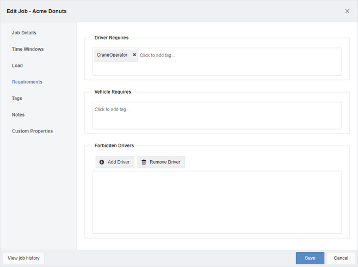Screen dimensions: 358x267
Task: Cancel editing the job
Action: 341,258
